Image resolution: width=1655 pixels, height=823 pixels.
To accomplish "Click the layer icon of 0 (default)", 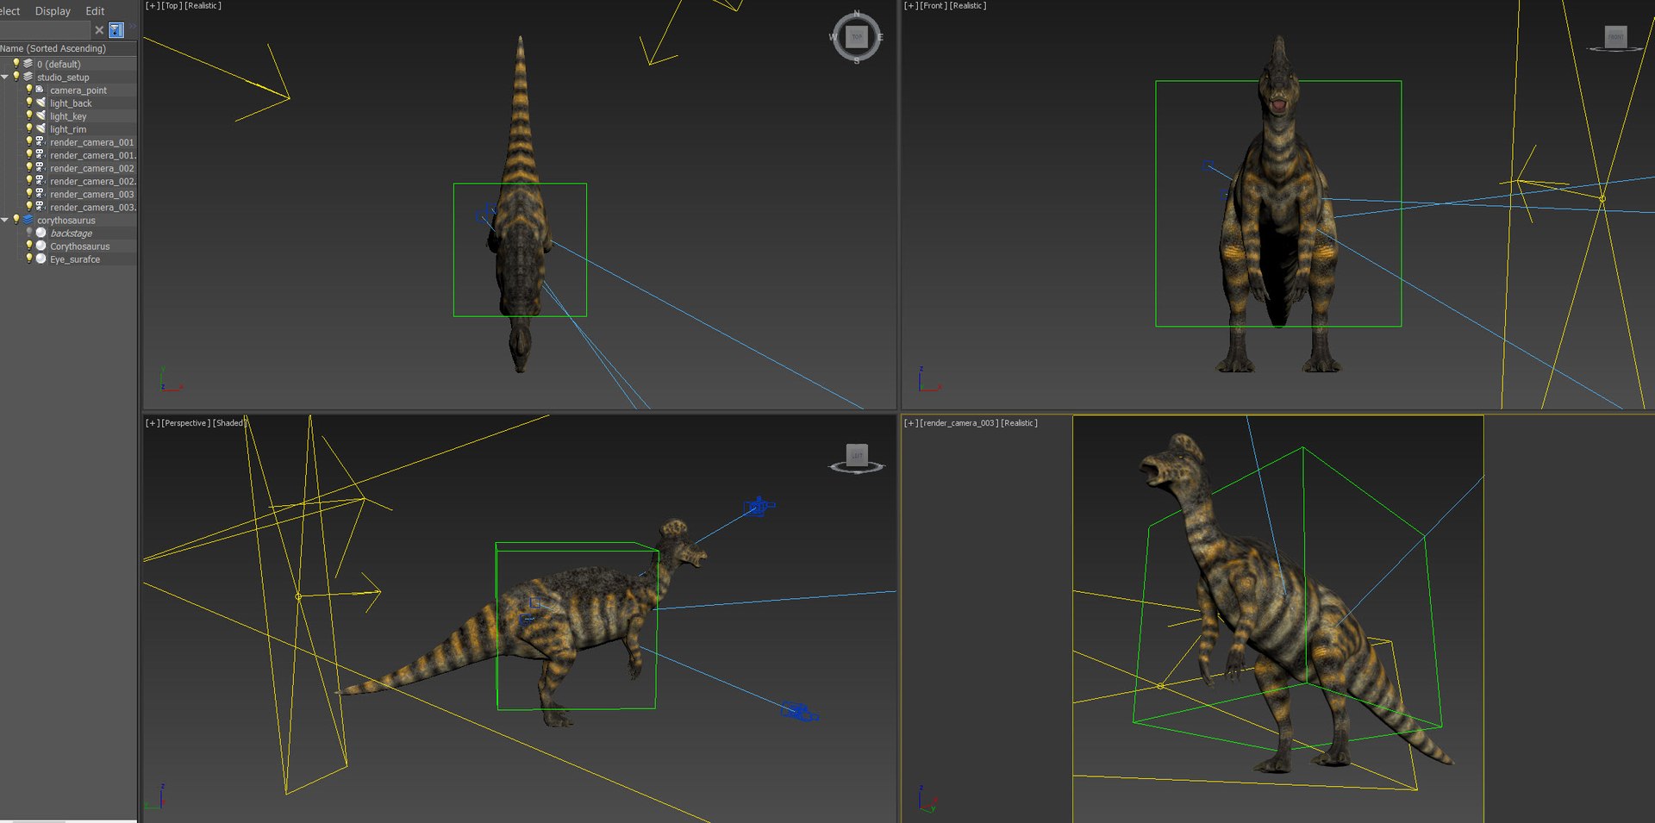I will (28, 63).
